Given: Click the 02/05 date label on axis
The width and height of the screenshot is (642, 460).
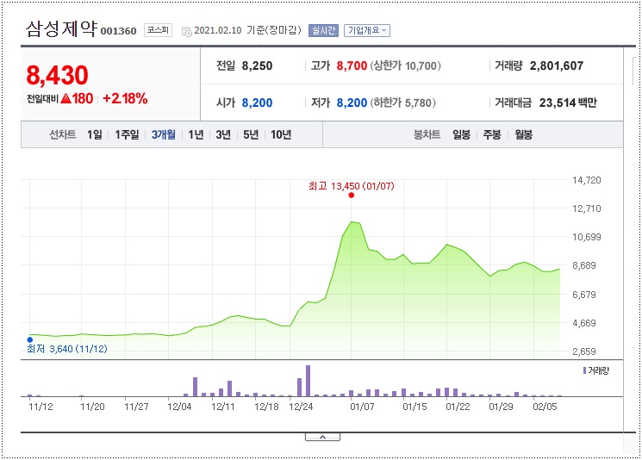Looking at the screenshot, I should pos(545,407).
